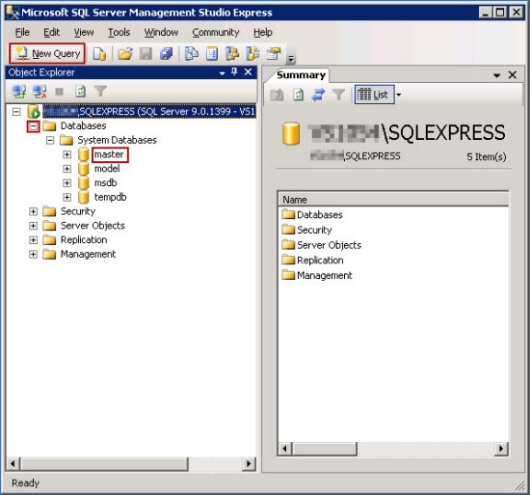Click the Up folder icon in Summary
This screenshot has width=530, height=495.
coord(277,96)
